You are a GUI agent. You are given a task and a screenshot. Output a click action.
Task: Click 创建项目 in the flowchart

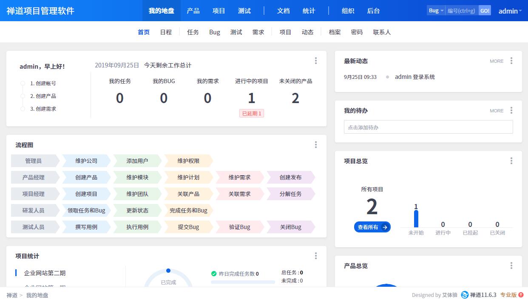click(86, 194)
